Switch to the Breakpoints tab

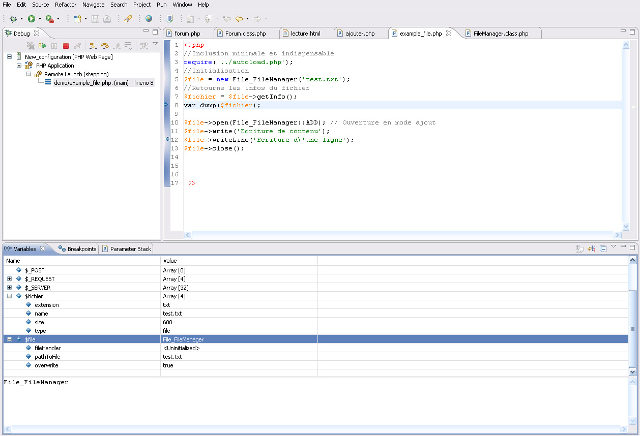(77, 249)
